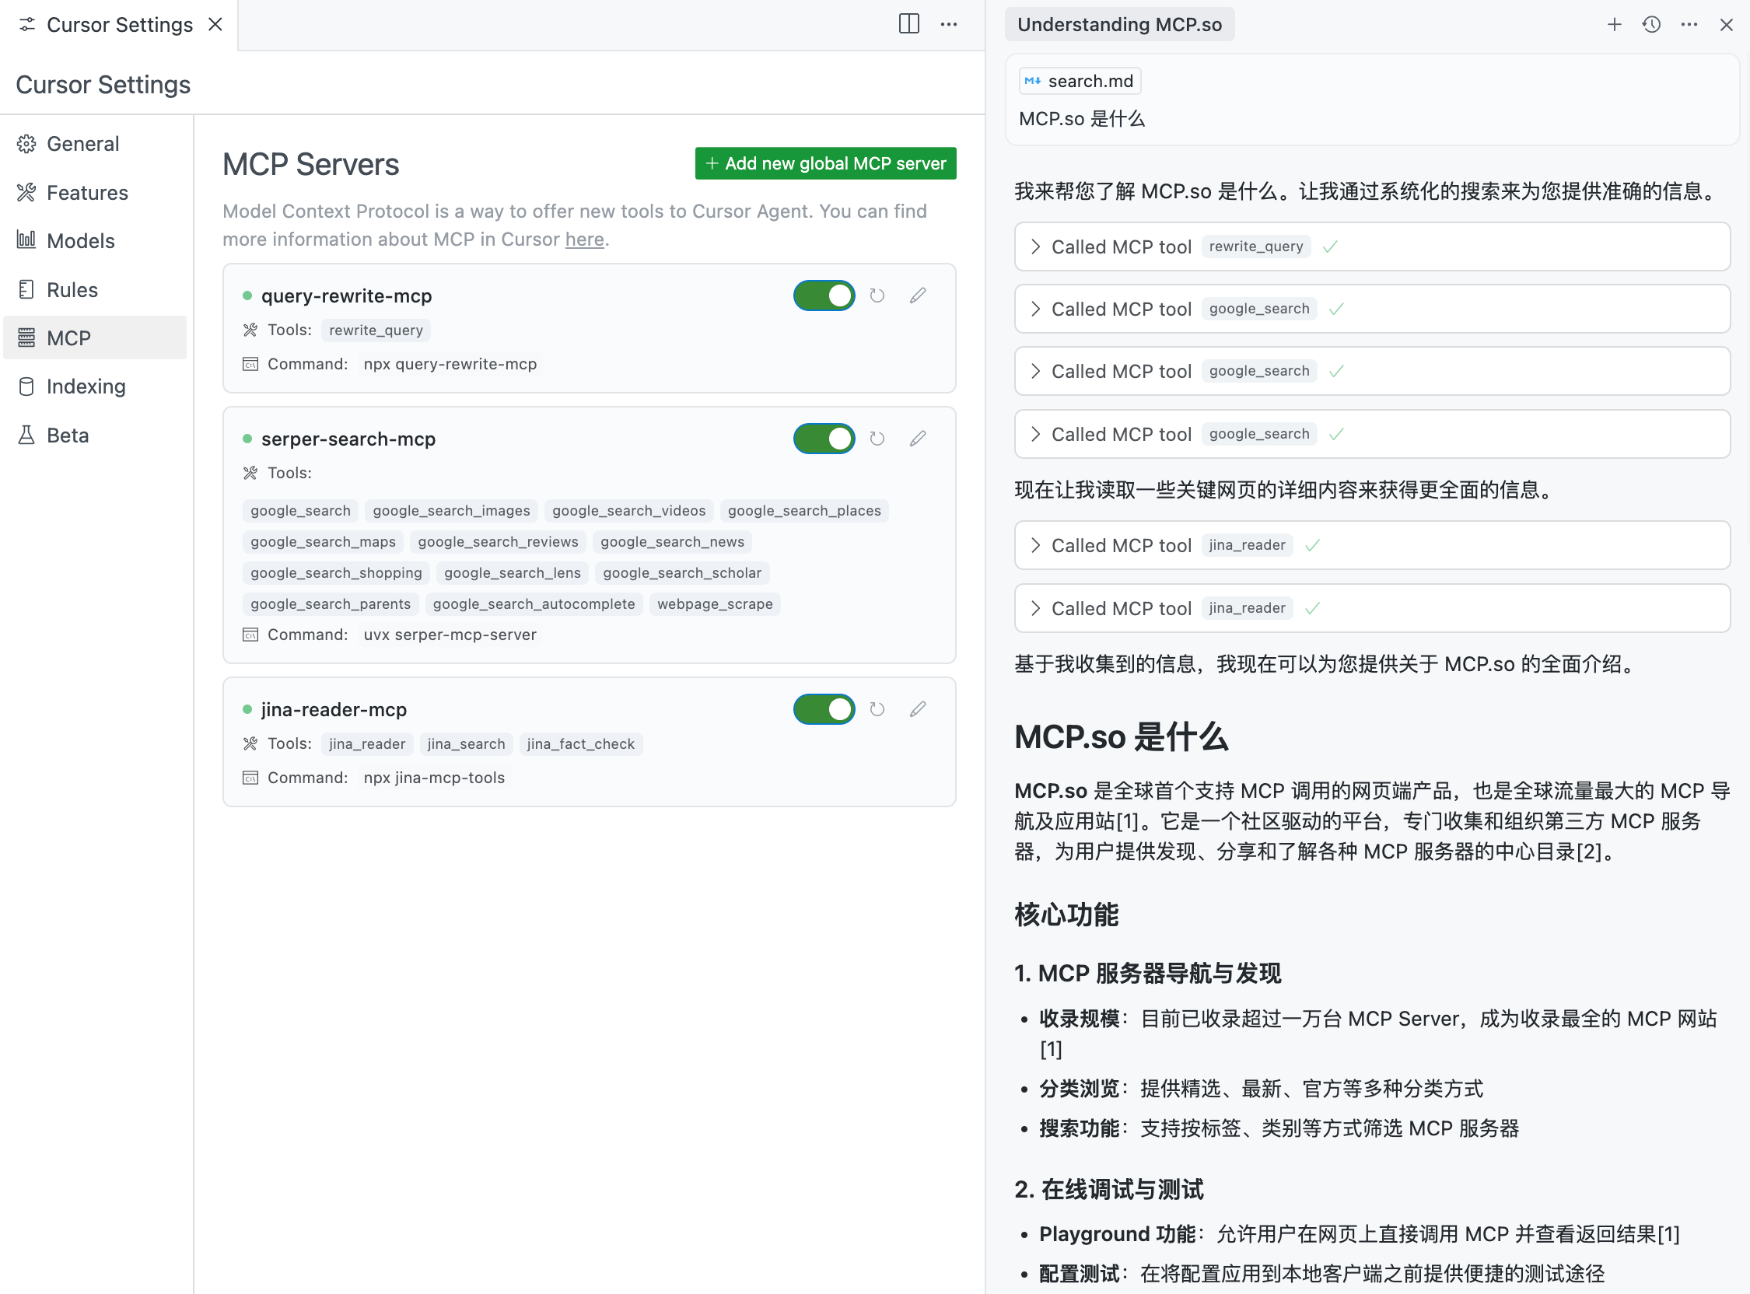The width and height of the screenshot is (1750, 1294).
Task: Click the split editor layout icon
Action: (x=908, y=24)
